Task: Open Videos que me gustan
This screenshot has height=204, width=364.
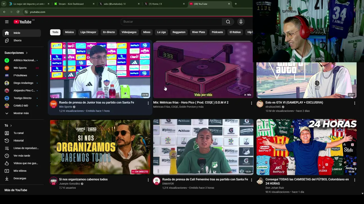Action: click(22, 163)
